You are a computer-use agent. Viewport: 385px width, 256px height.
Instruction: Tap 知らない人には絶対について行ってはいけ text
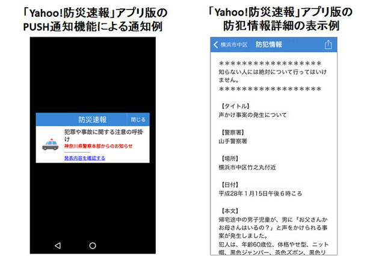273,72
